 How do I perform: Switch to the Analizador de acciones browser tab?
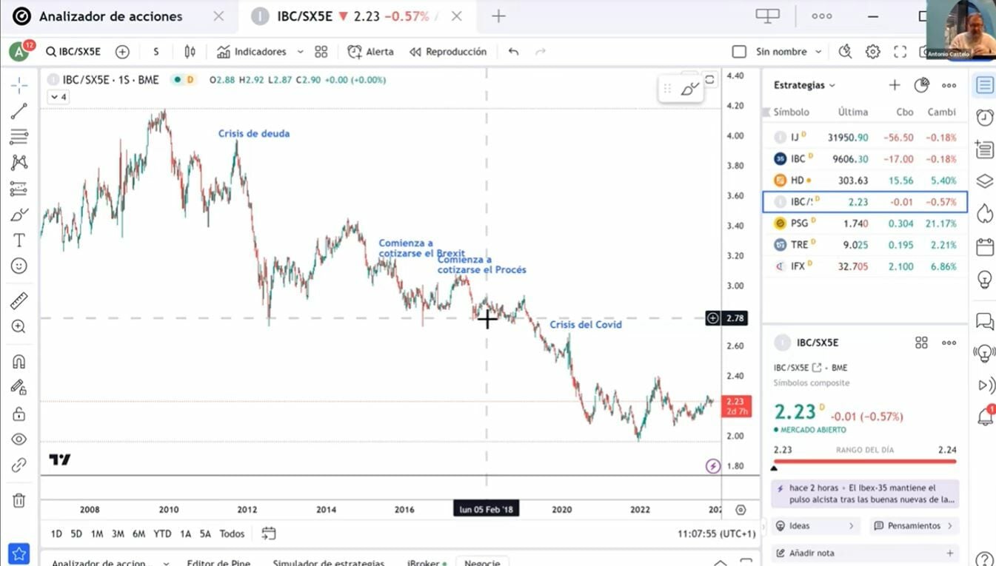[x=110, y=16]
